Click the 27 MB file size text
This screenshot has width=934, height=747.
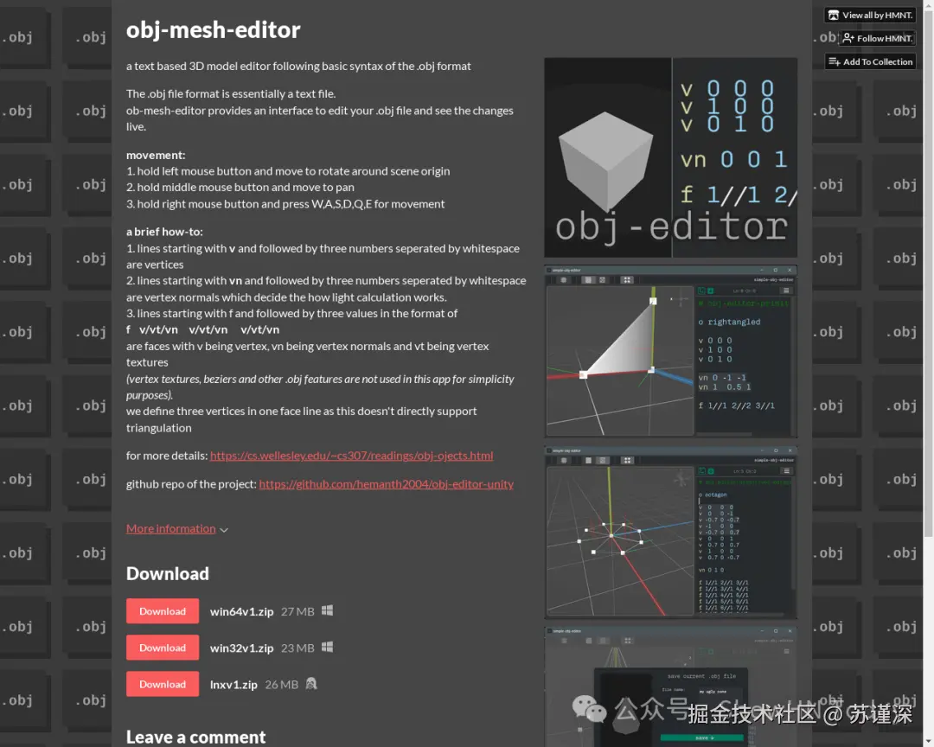[x=297, y=612]
